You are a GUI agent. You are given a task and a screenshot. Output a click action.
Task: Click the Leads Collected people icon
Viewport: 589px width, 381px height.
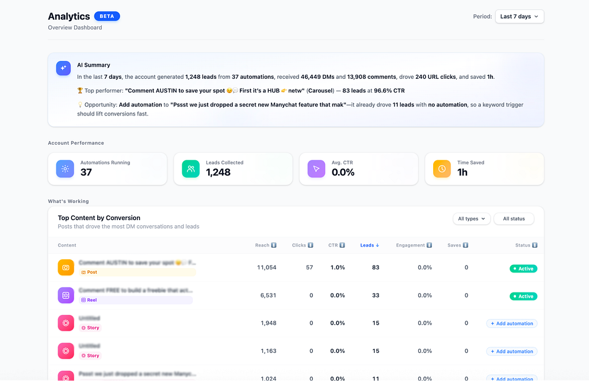[191, 169]
